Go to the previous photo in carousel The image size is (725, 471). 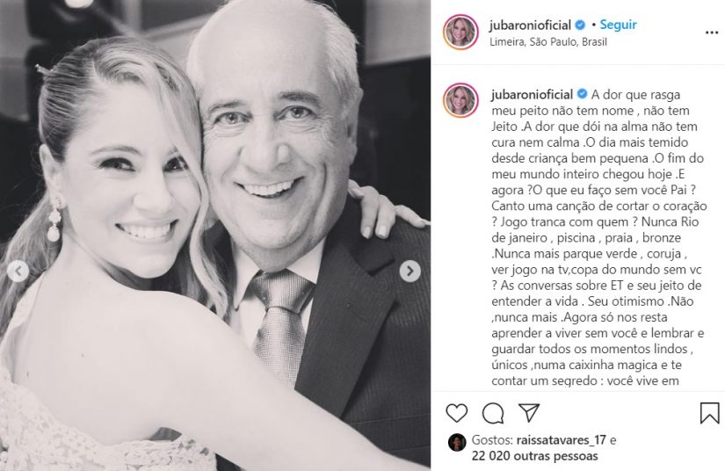(18, 272)
